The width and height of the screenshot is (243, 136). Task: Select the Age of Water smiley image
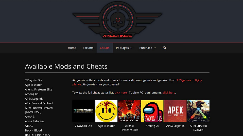(106, 111)
